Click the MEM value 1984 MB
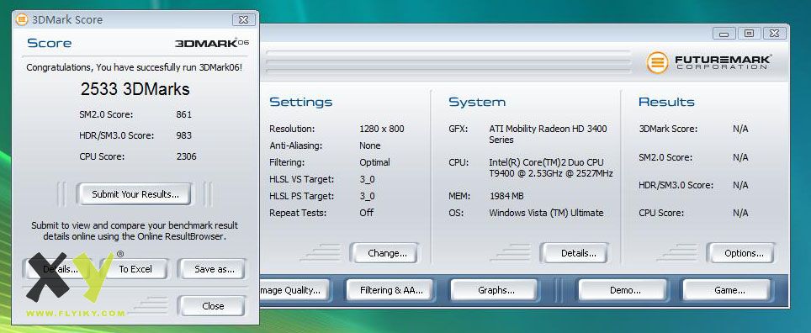The height and width of the screenshot is (333, 811). pyautogui.click(x=506, y=197)
